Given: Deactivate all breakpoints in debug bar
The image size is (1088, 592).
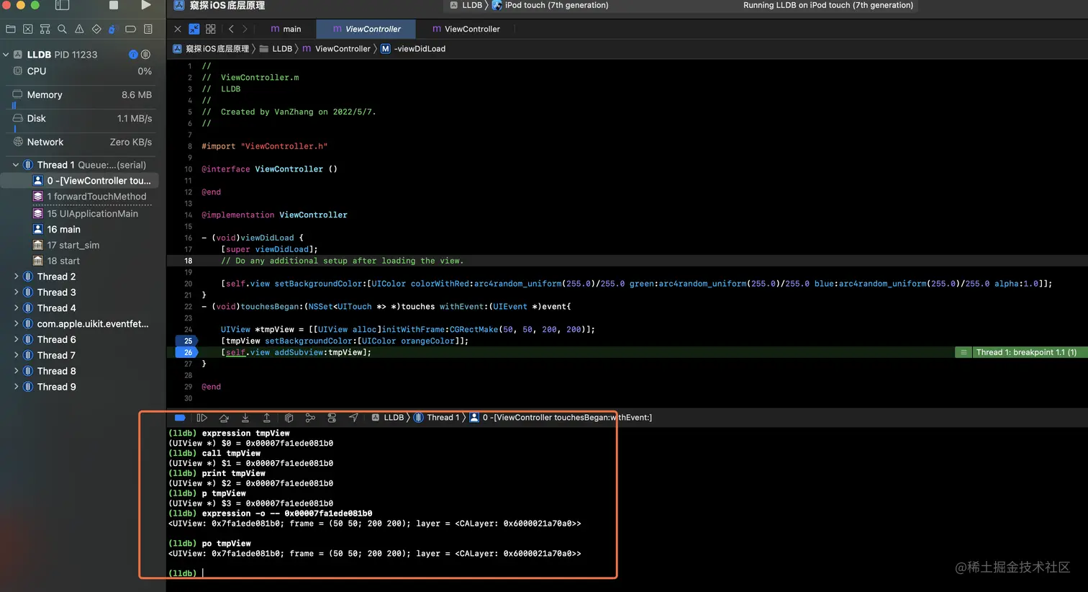Looking at the screenshot, I should 181,418.
